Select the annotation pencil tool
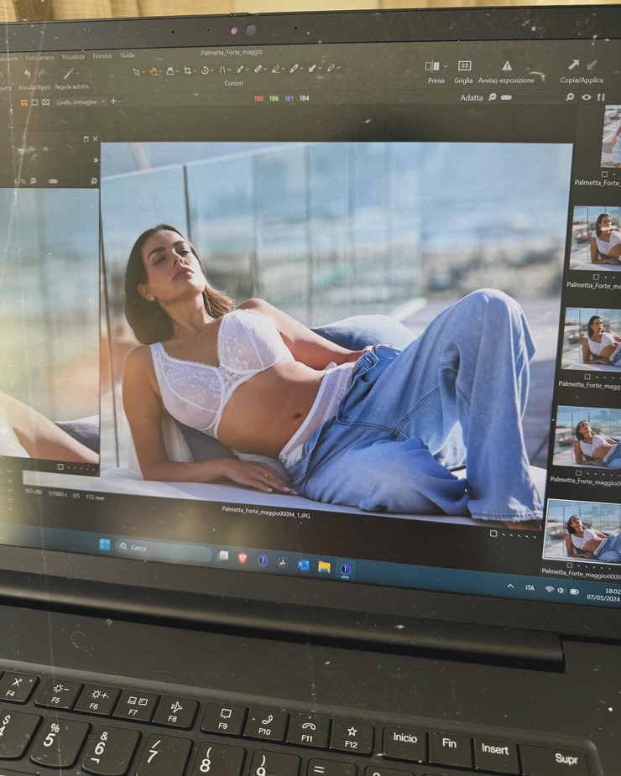Image resolution: width=621 pixels, height=776 pixels. pyautogui.click(x=331, y=68)
